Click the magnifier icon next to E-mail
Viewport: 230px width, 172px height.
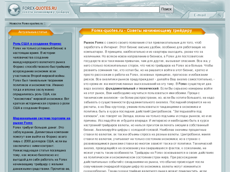click(x=219, y=15)
